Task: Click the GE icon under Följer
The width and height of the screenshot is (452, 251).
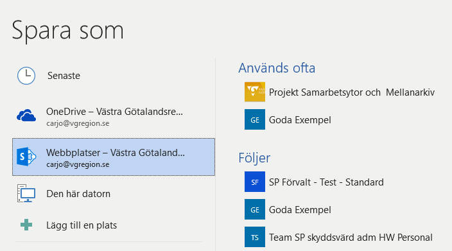Action: coord(255,209)
